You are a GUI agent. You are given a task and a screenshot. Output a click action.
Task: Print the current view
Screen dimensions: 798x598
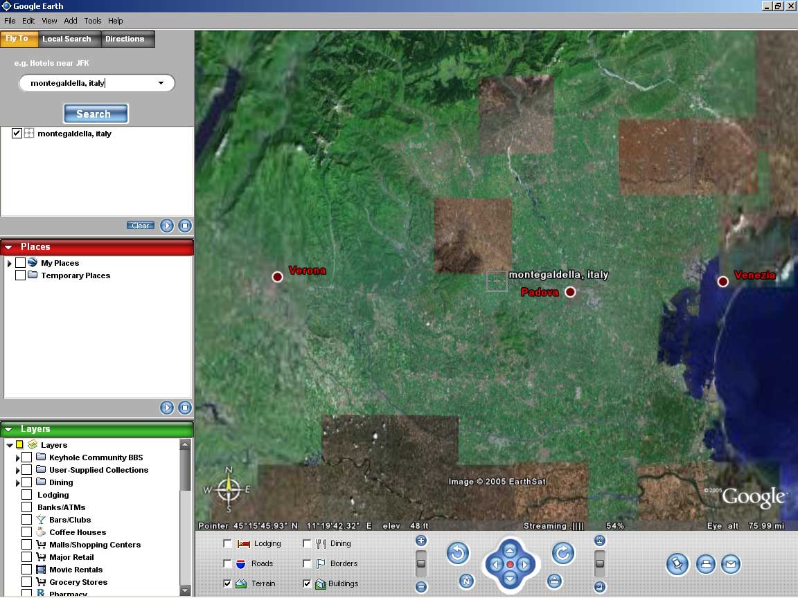pyautogui.click(x=705, y=564)
